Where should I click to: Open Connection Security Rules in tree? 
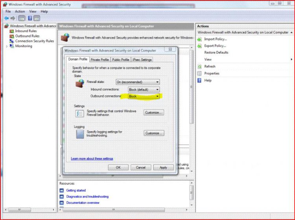pyautogui.click(x=34, y=41)
